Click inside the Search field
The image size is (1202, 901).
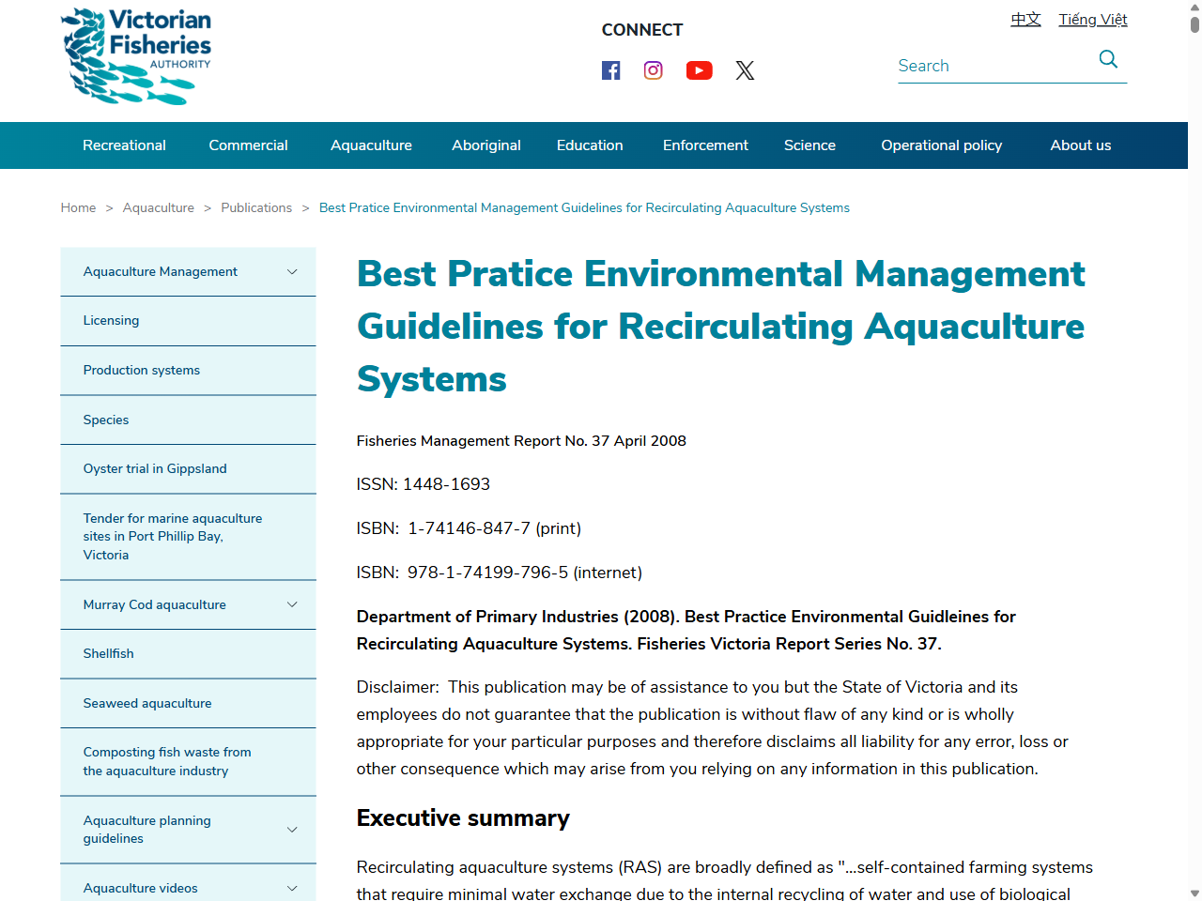986,66
